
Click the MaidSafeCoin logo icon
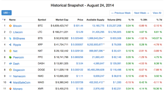[10, 82]
